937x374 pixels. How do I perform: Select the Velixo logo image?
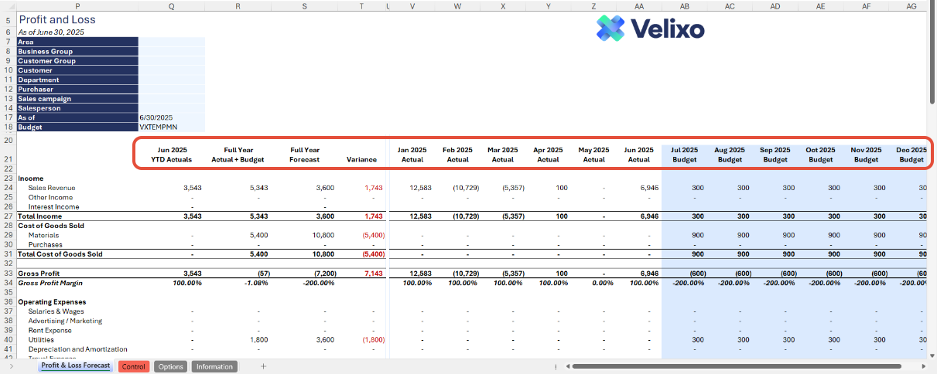(650, 29)
